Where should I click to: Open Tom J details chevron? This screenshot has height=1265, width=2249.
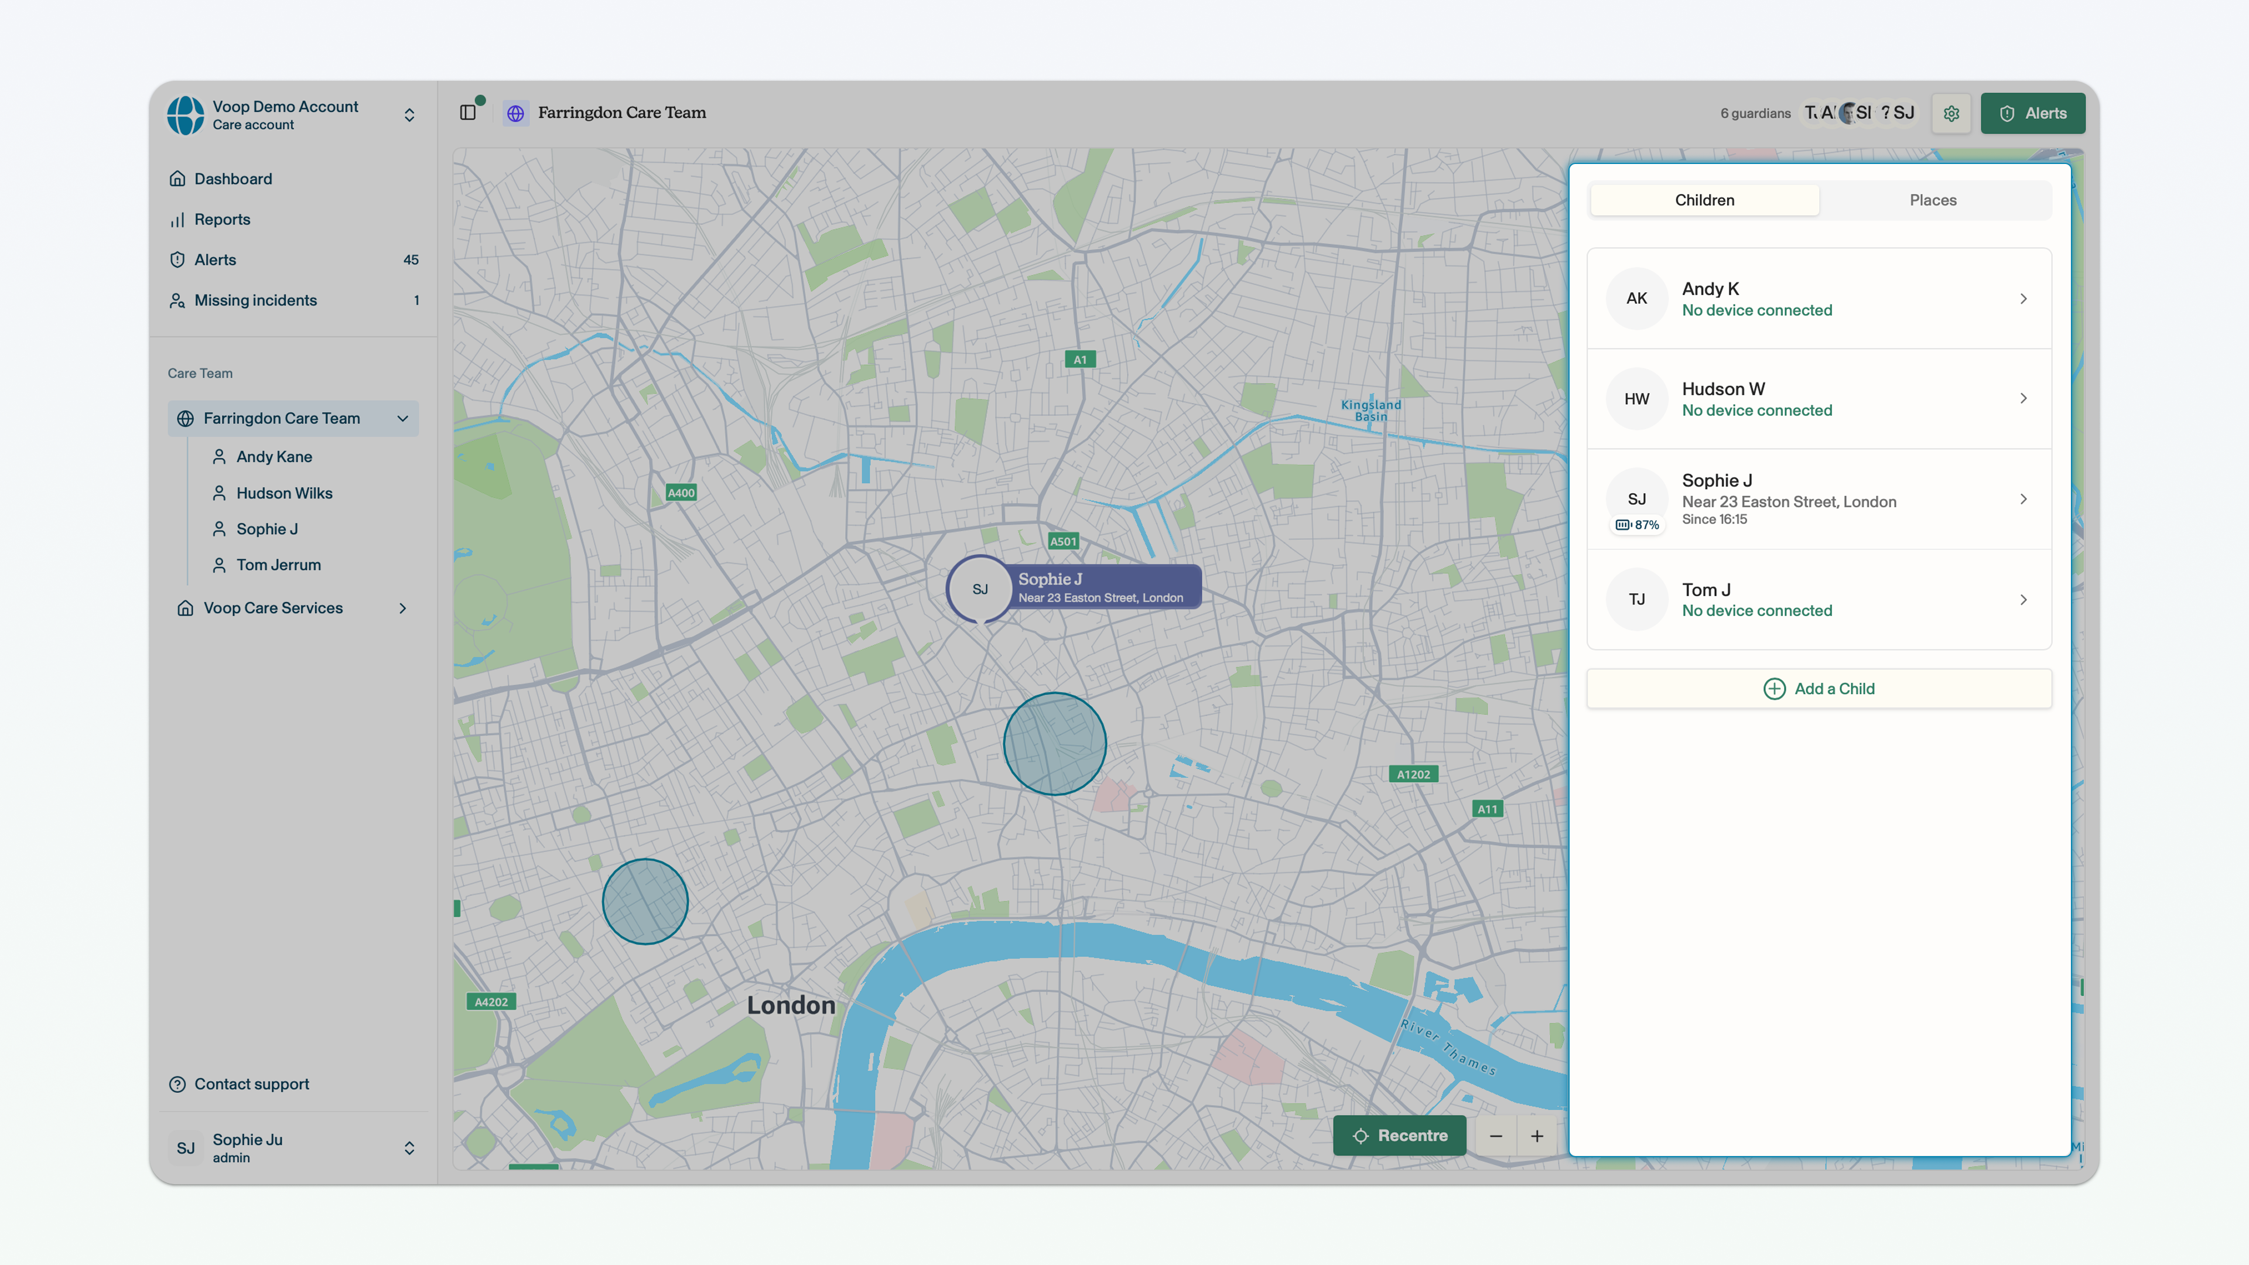coord(2023,600)
